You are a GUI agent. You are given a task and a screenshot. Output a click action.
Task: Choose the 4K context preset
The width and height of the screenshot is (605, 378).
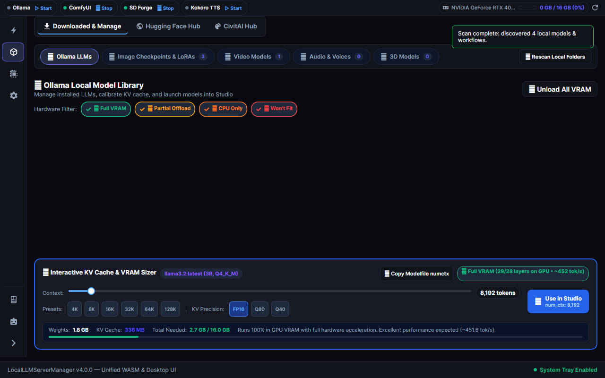(75, 309)
